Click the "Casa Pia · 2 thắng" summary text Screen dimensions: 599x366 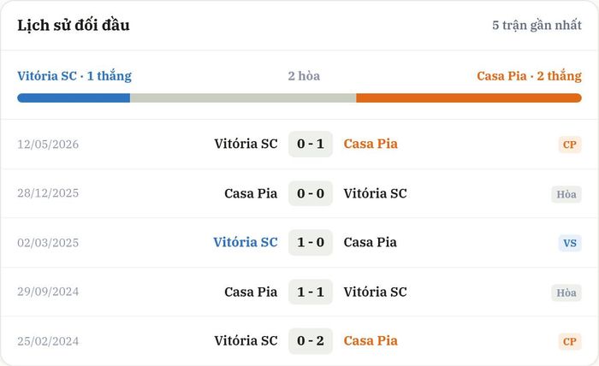[x=529, y=76]
